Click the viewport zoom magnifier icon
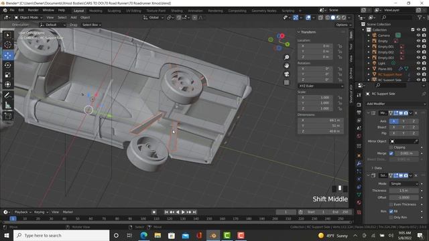 286,58
